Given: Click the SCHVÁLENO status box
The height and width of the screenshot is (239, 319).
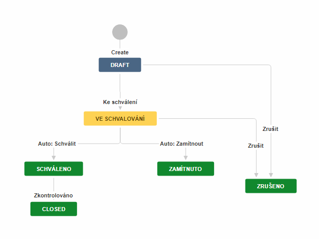Looking at the screenshot, I should (x=53, y=169).
